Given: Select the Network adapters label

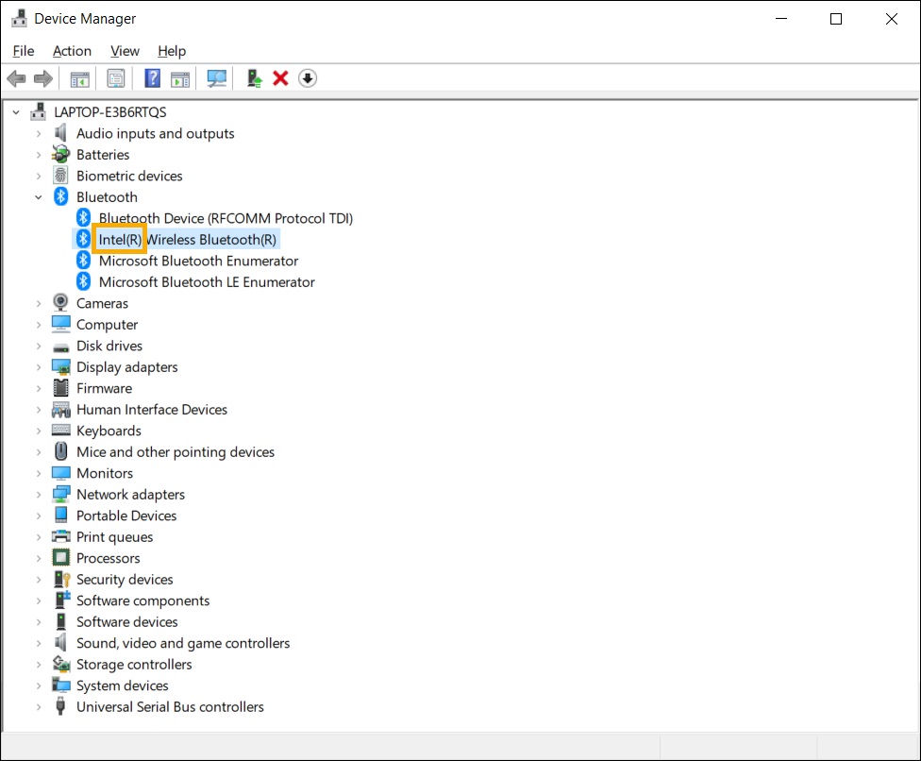Looking at the screenshot, I should tap(130, 494).
